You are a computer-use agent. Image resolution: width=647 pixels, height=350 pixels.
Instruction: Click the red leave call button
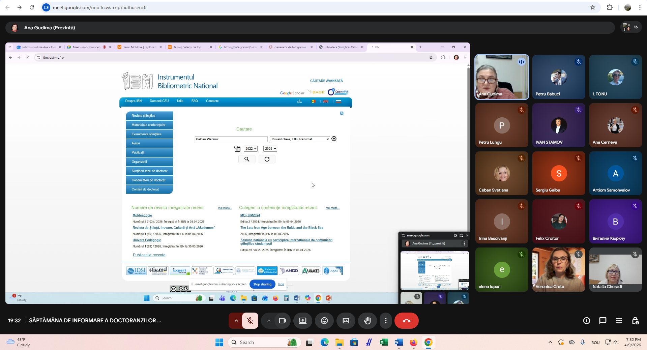tap(406, 321)
